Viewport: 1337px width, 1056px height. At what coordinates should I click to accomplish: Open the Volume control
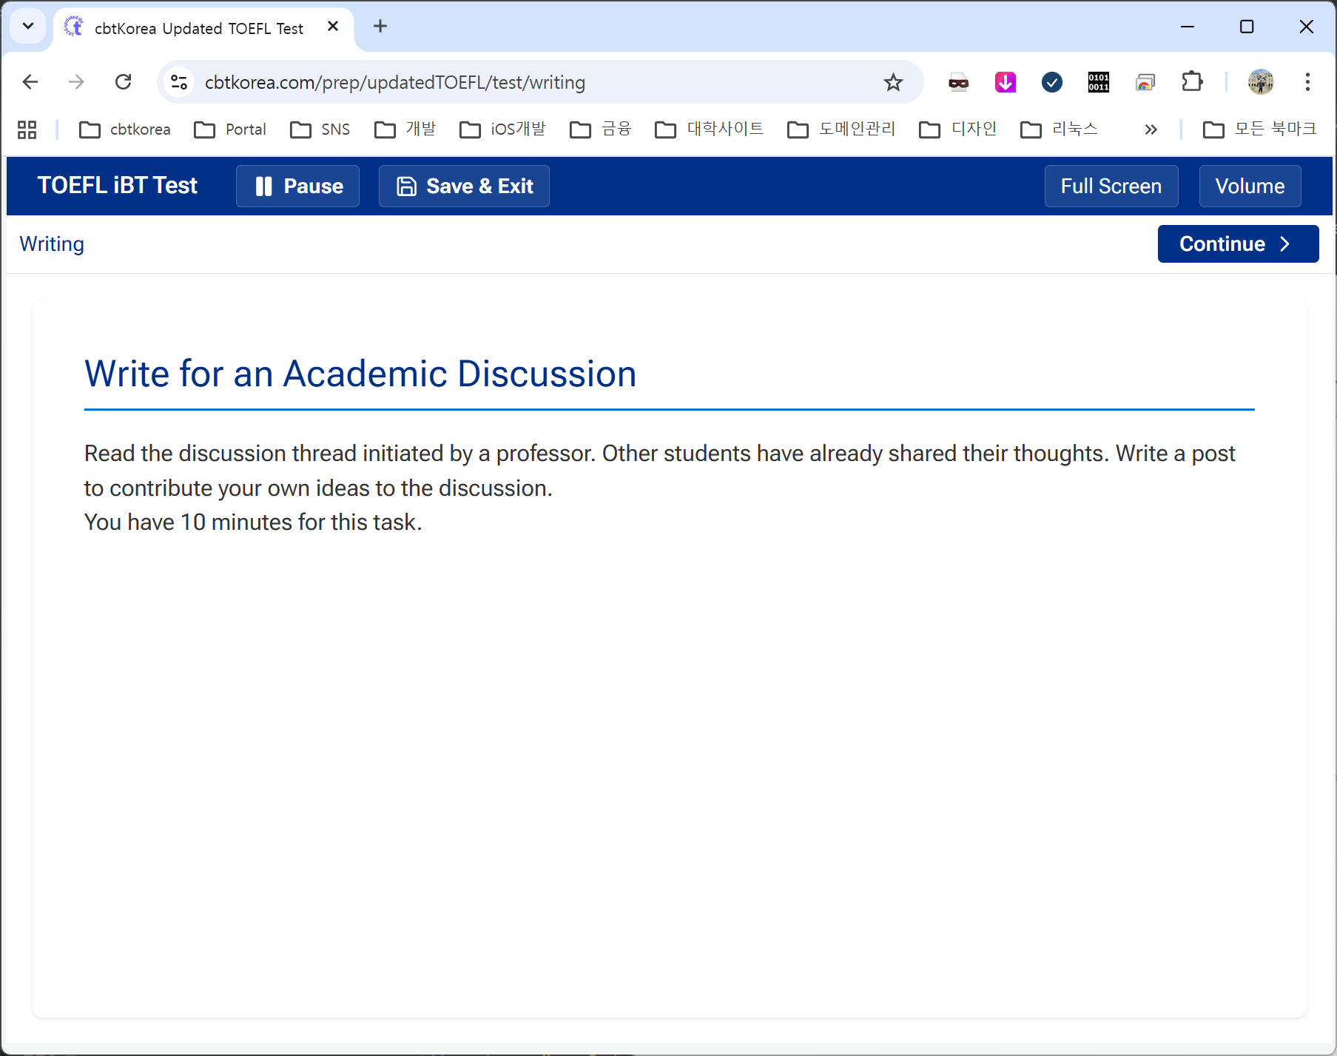tap(1249, 186)
